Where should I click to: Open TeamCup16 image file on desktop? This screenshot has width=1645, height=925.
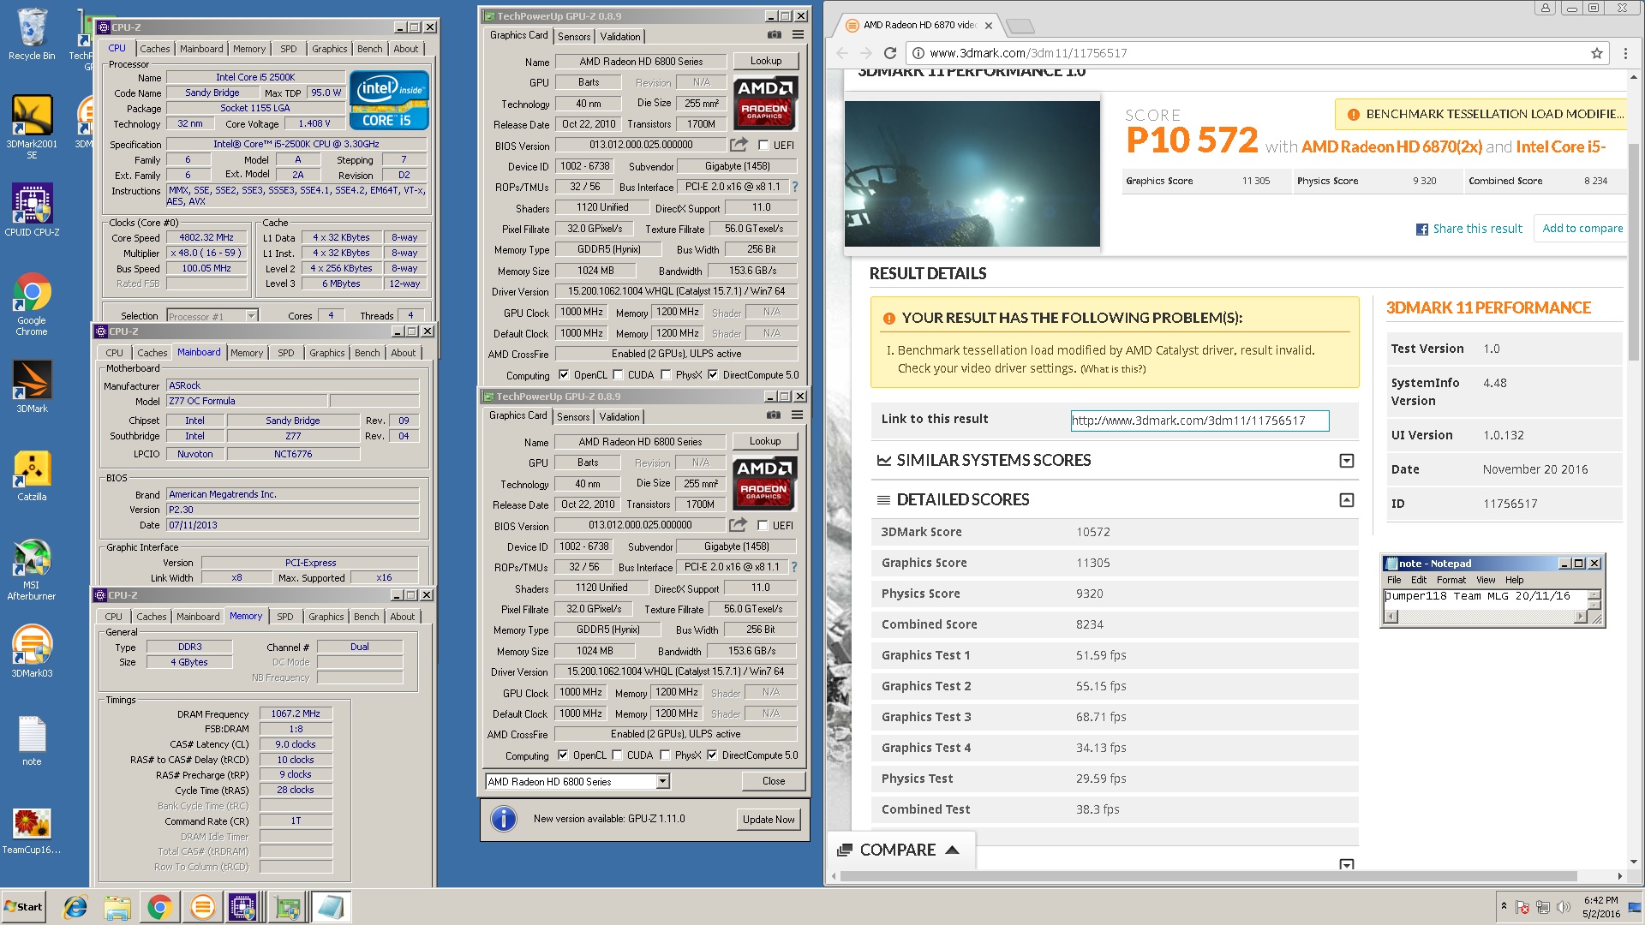[32, 831]
